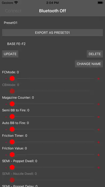
Task: Increase Friction Timer with plus icon
Action: [x=99, y=142]
